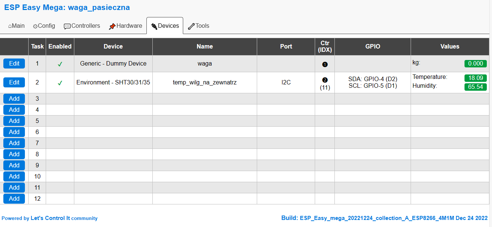The width and height of the screenshot is (492, 227).
Task: Open the Main tab
Action: [16, 26]
